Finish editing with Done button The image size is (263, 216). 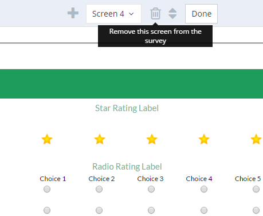201,14
